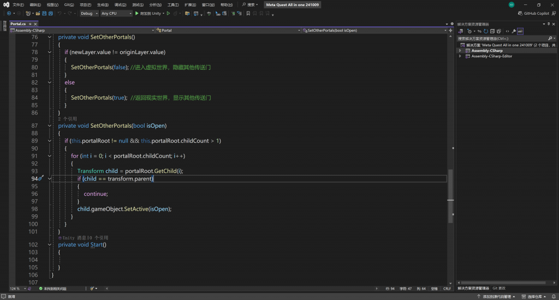This screenshot has height=300, width=559.
Task: Open the 文件(F) menu
Action: [x=18, y=4]
